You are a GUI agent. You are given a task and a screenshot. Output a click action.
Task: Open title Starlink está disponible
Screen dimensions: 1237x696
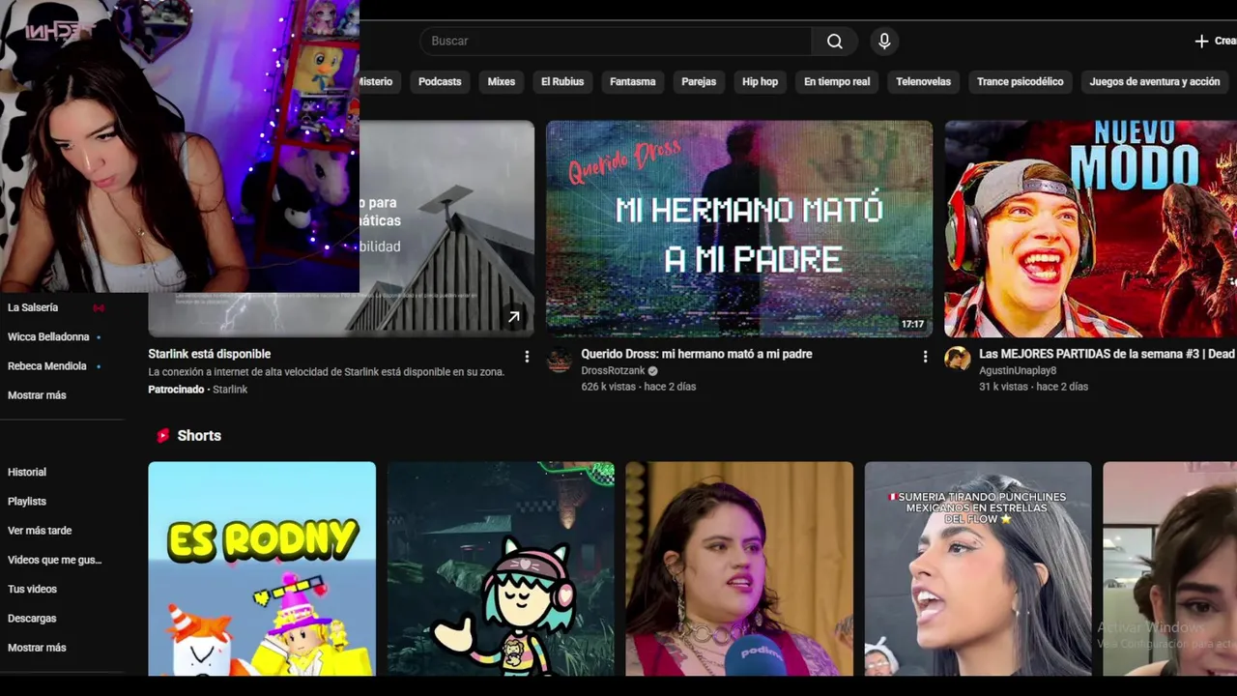pyautogui.click(x=210, y=354)
